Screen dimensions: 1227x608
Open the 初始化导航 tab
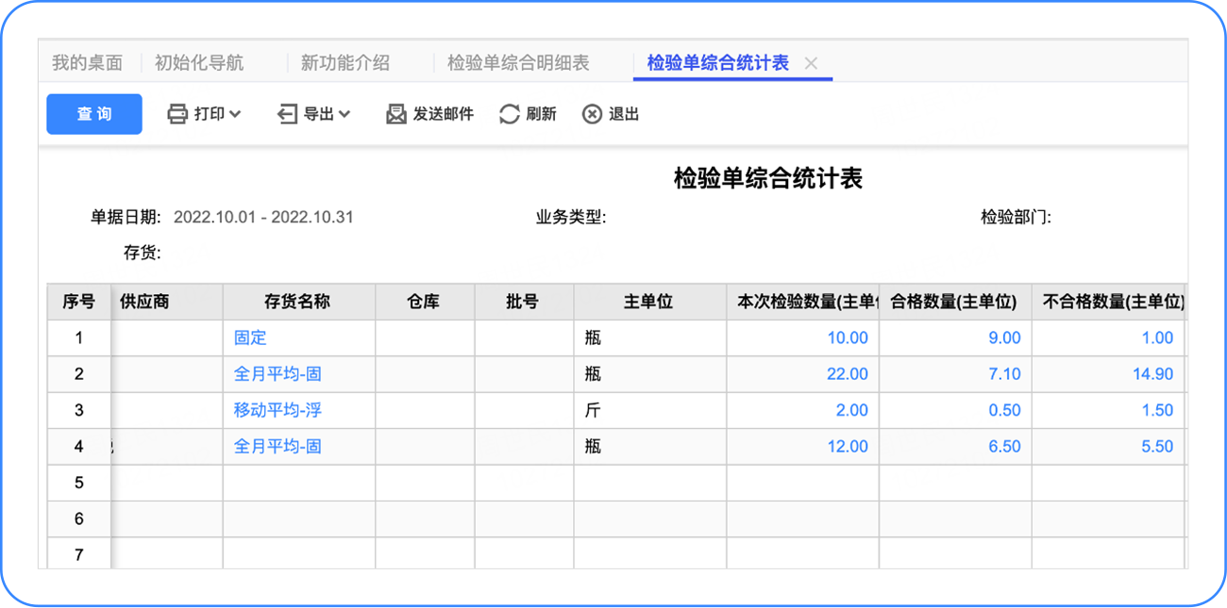tap(199, 63)
